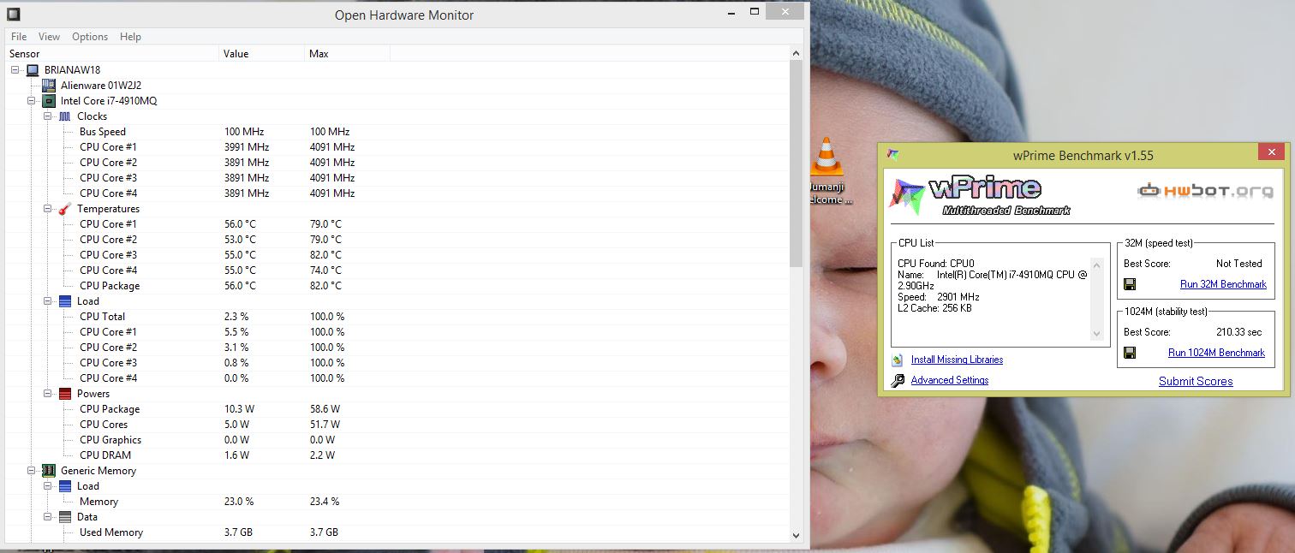Select CPU Package power row showing 10.3 W
This screenshot has height=553, width=1295.
click(397, 409)
